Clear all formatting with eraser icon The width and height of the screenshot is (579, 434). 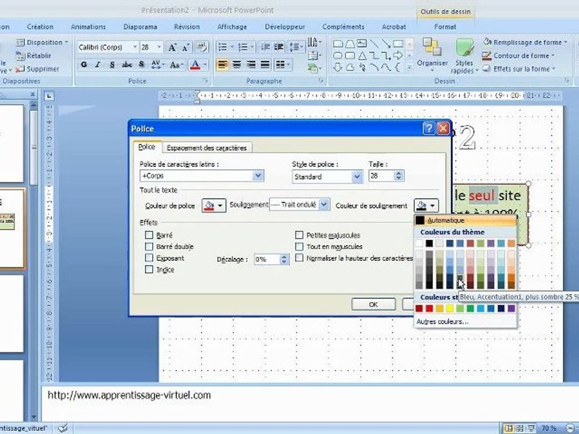(x=201, y=47)
